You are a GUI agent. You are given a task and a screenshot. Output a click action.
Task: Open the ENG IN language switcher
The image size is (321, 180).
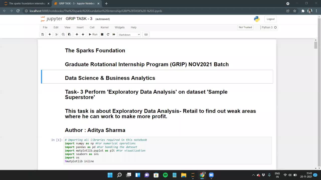pos(277,175)
